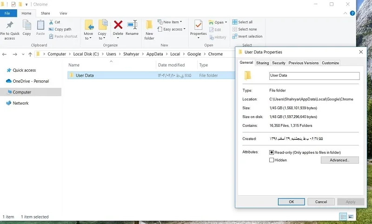Select the User Data folder row
372x224 pixels.
click(x=151, y=75)
